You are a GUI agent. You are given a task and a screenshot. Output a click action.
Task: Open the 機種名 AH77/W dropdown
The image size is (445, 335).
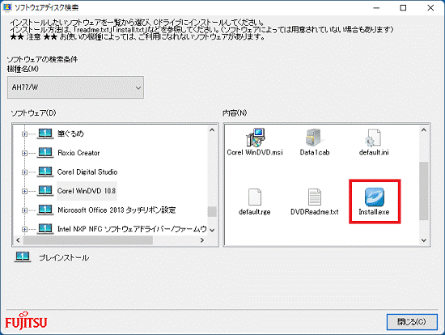75,87
